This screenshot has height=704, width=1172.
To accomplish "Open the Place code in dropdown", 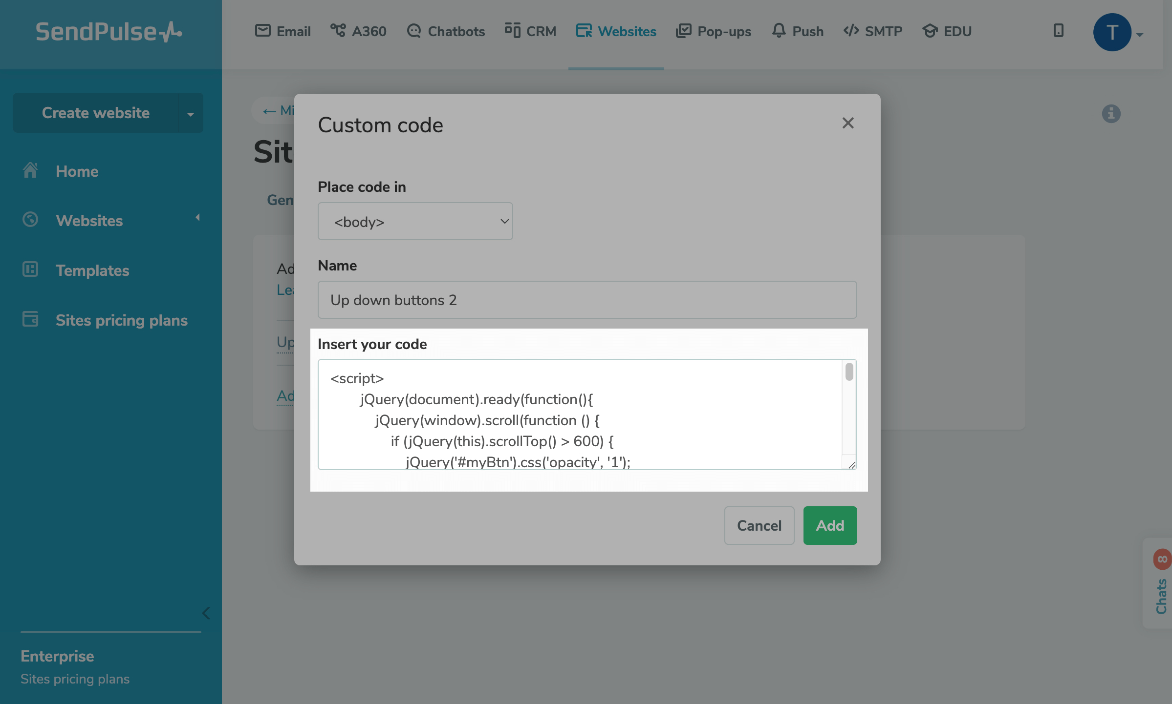I will click(415, 222).
